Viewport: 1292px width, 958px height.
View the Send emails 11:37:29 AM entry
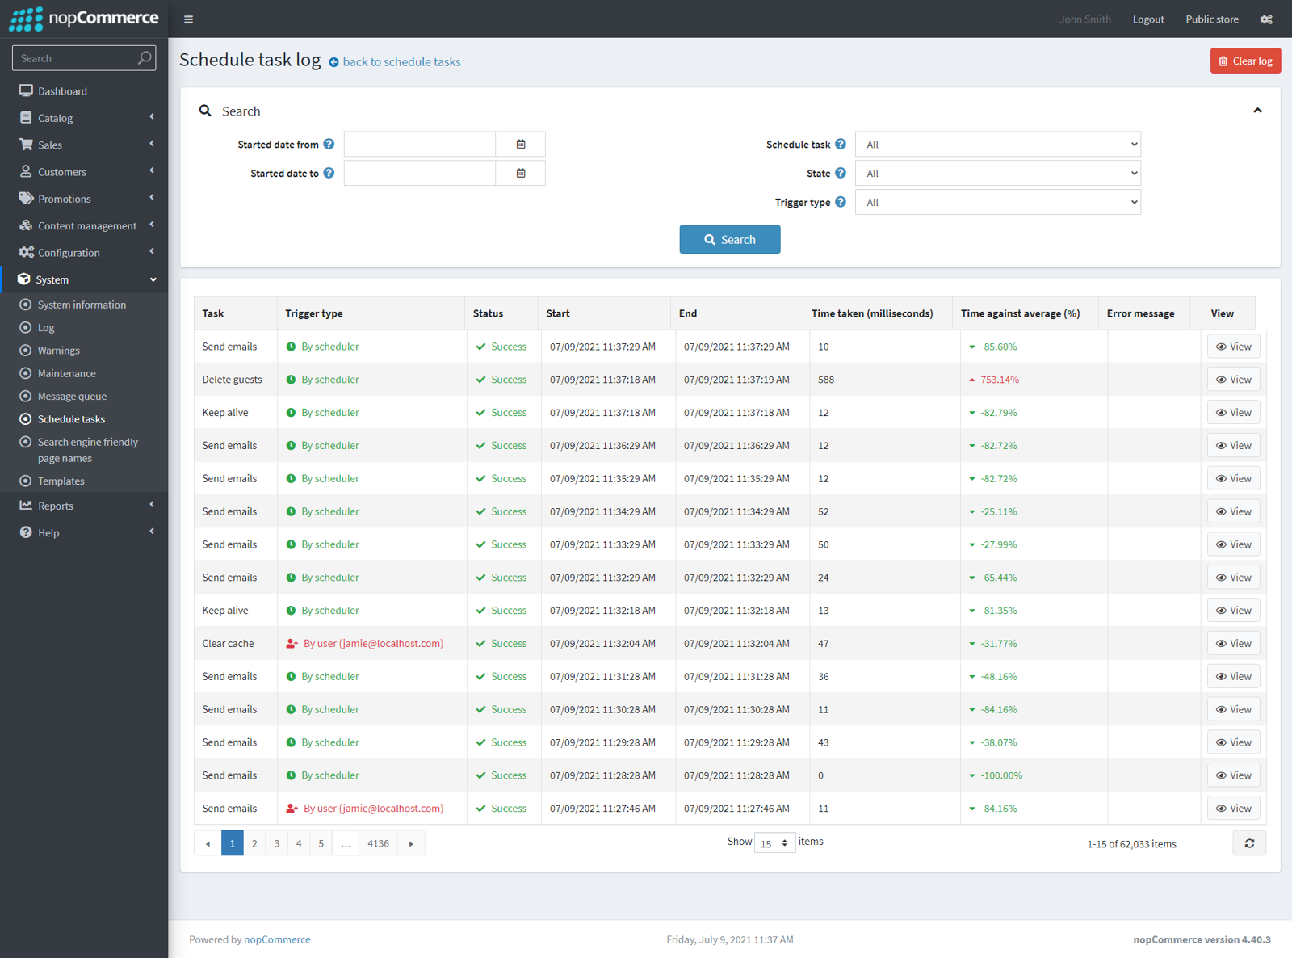coord(1234,347)
